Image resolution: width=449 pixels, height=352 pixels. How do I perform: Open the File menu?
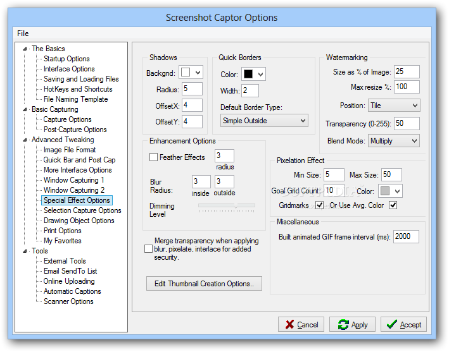click(23, 33)
